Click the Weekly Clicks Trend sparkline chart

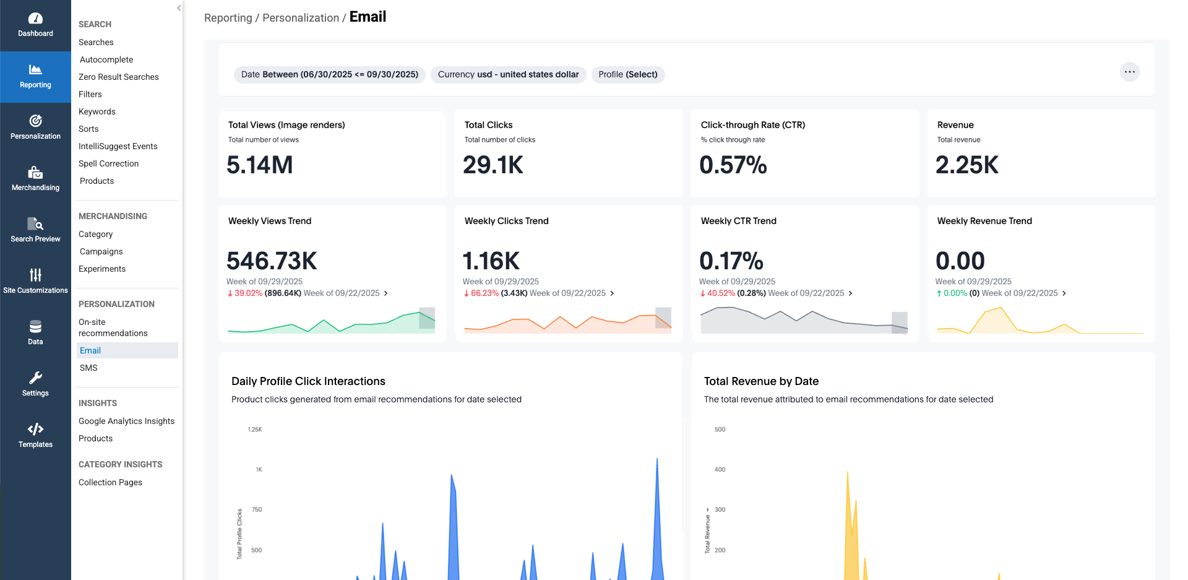(567, 321)
